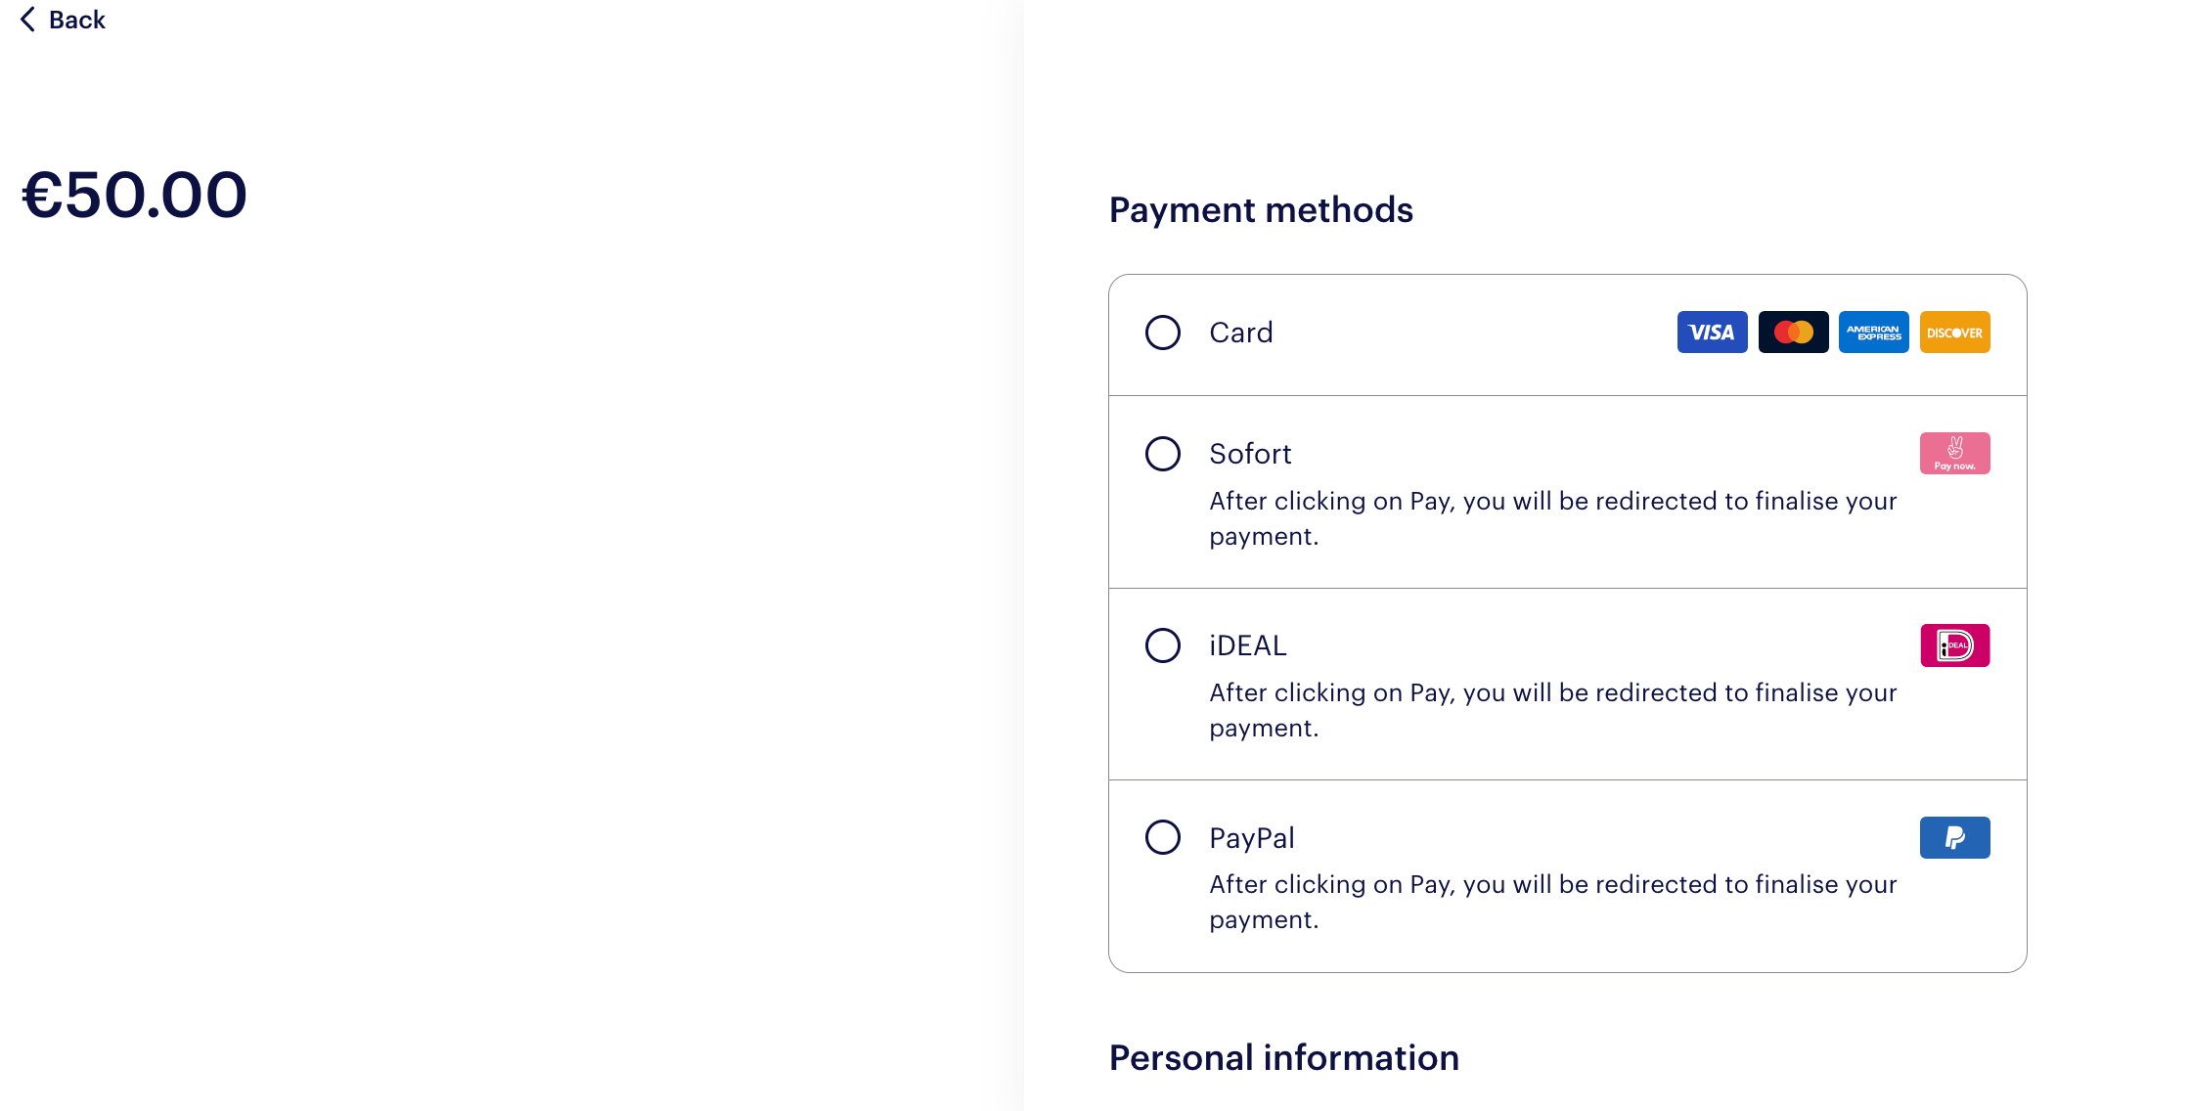This screenshot has height=1111, width=2191.
Task: Click the Back chevron arrow icon
Action: tap(28, 20)
